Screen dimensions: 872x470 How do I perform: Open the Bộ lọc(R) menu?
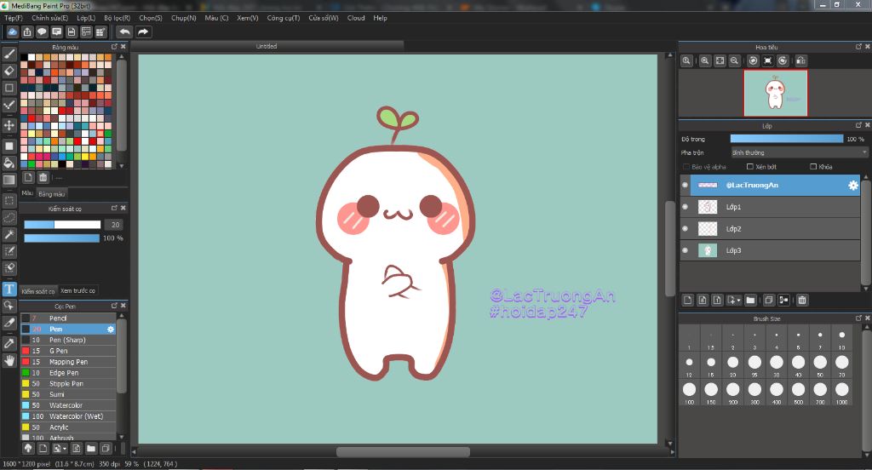tap(117, 18)
